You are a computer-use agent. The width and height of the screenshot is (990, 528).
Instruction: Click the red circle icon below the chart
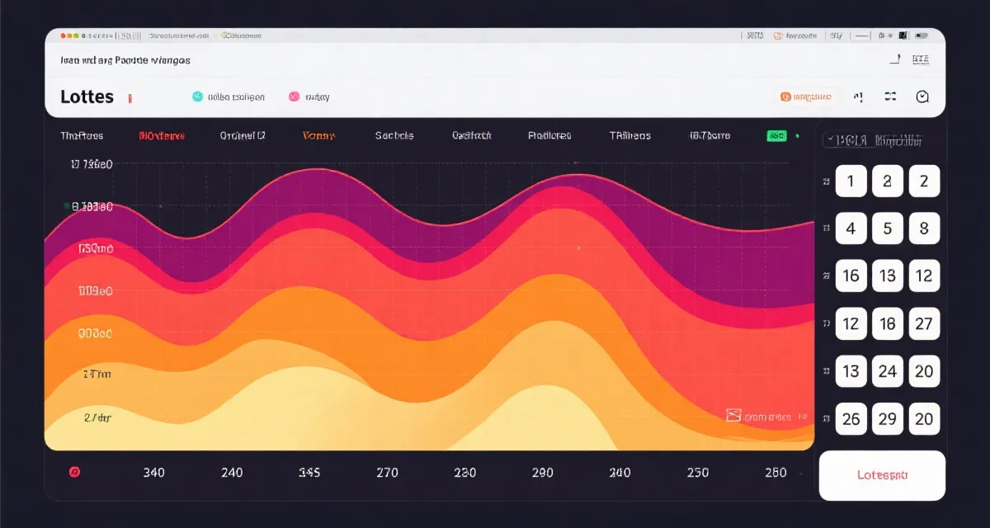point(75,472)
